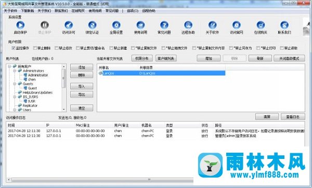
Task: Click the 删除 user button
Action: point(82,75)
